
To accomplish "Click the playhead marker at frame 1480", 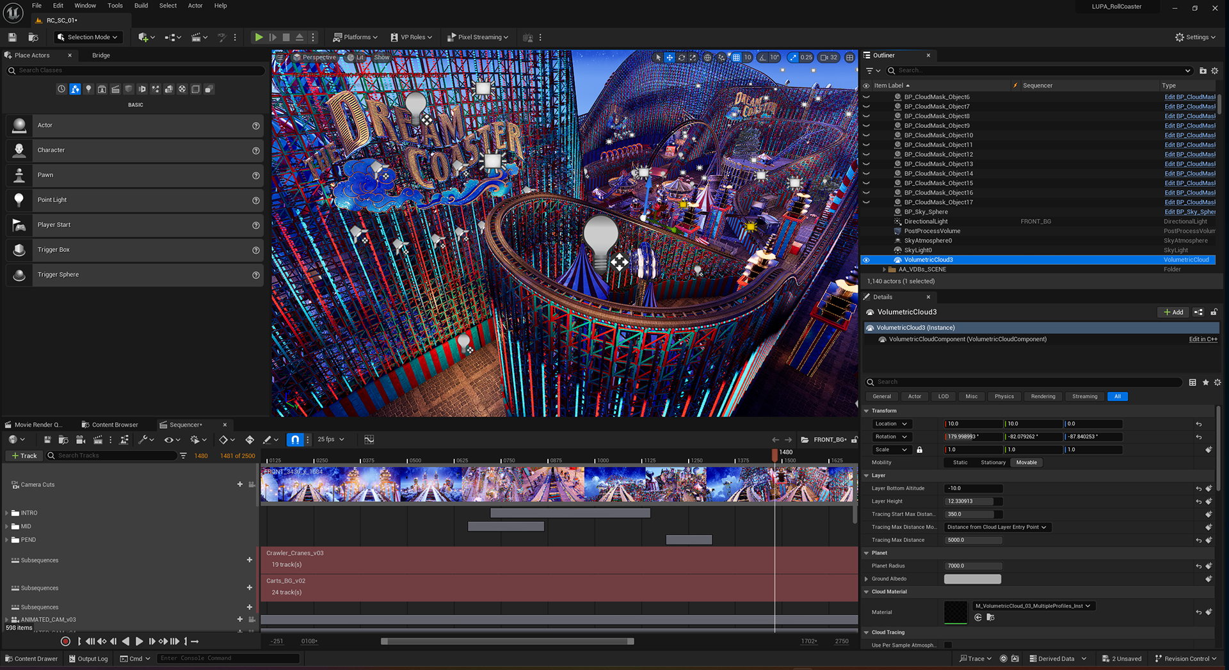I will point(775,455).
